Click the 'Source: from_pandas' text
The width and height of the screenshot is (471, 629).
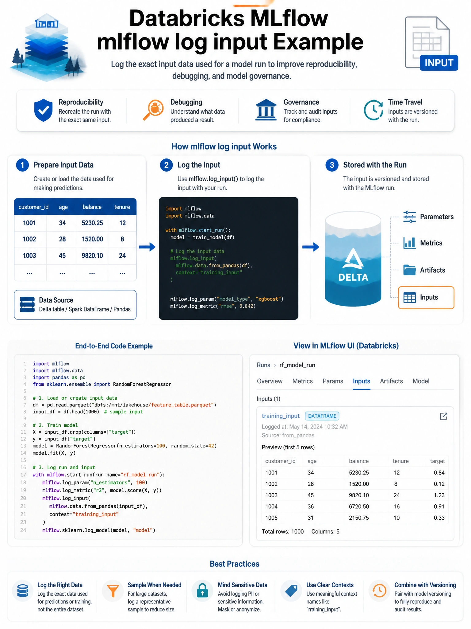click(x=288, y=436)
